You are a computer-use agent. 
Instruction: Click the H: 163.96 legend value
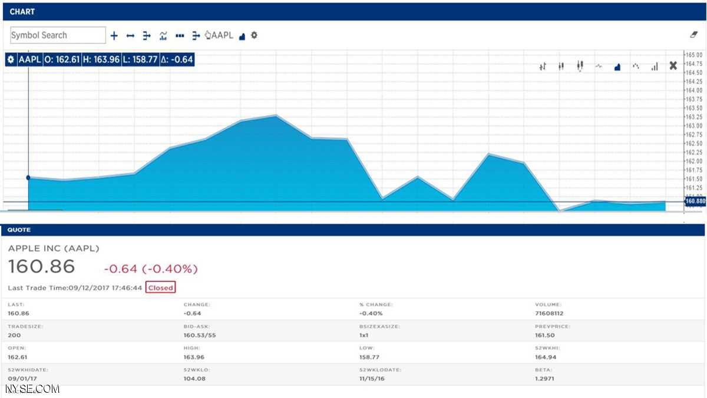[x=101, y=59]
